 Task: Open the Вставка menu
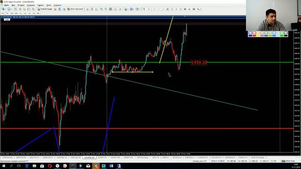click(21, 5)
